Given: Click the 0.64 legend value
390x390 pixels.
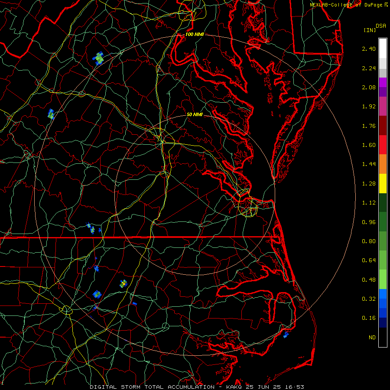Looking at the screenshot, I should pyautogui.click(x=369, y=260).
